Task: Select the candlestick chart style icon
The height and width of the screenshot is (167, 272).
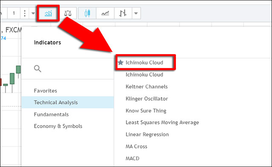Action: [x=87, y=13]
